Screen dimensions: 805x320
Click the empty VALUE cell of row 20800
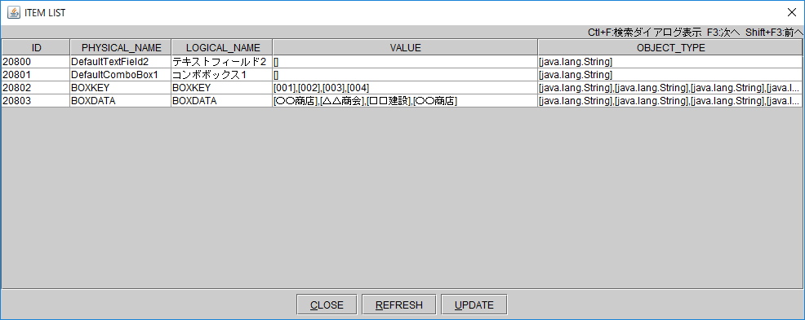tap(405, 62)
